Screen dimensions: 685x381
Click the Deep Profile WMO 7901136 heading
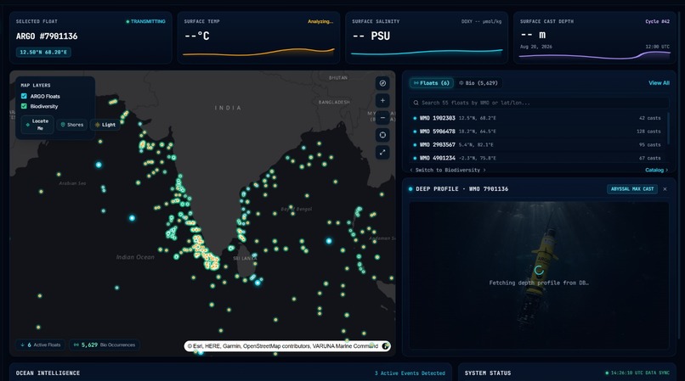pos(461,189)
